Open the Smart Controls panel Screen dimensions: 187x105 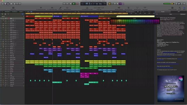15,4
